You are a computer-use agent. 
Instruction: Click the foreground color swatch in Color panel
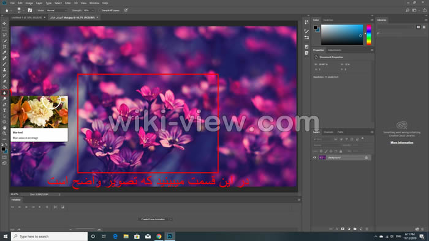tap(315, 28)
